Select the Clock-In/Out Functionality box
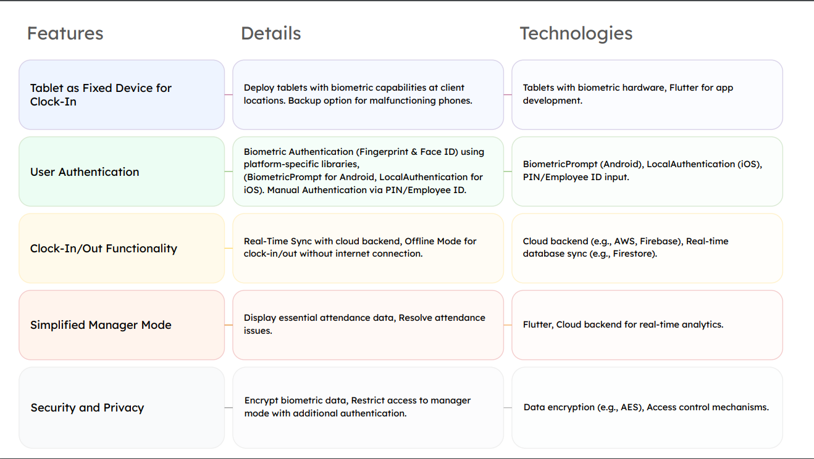Screen dimensions: 814x459 (122, 248)
